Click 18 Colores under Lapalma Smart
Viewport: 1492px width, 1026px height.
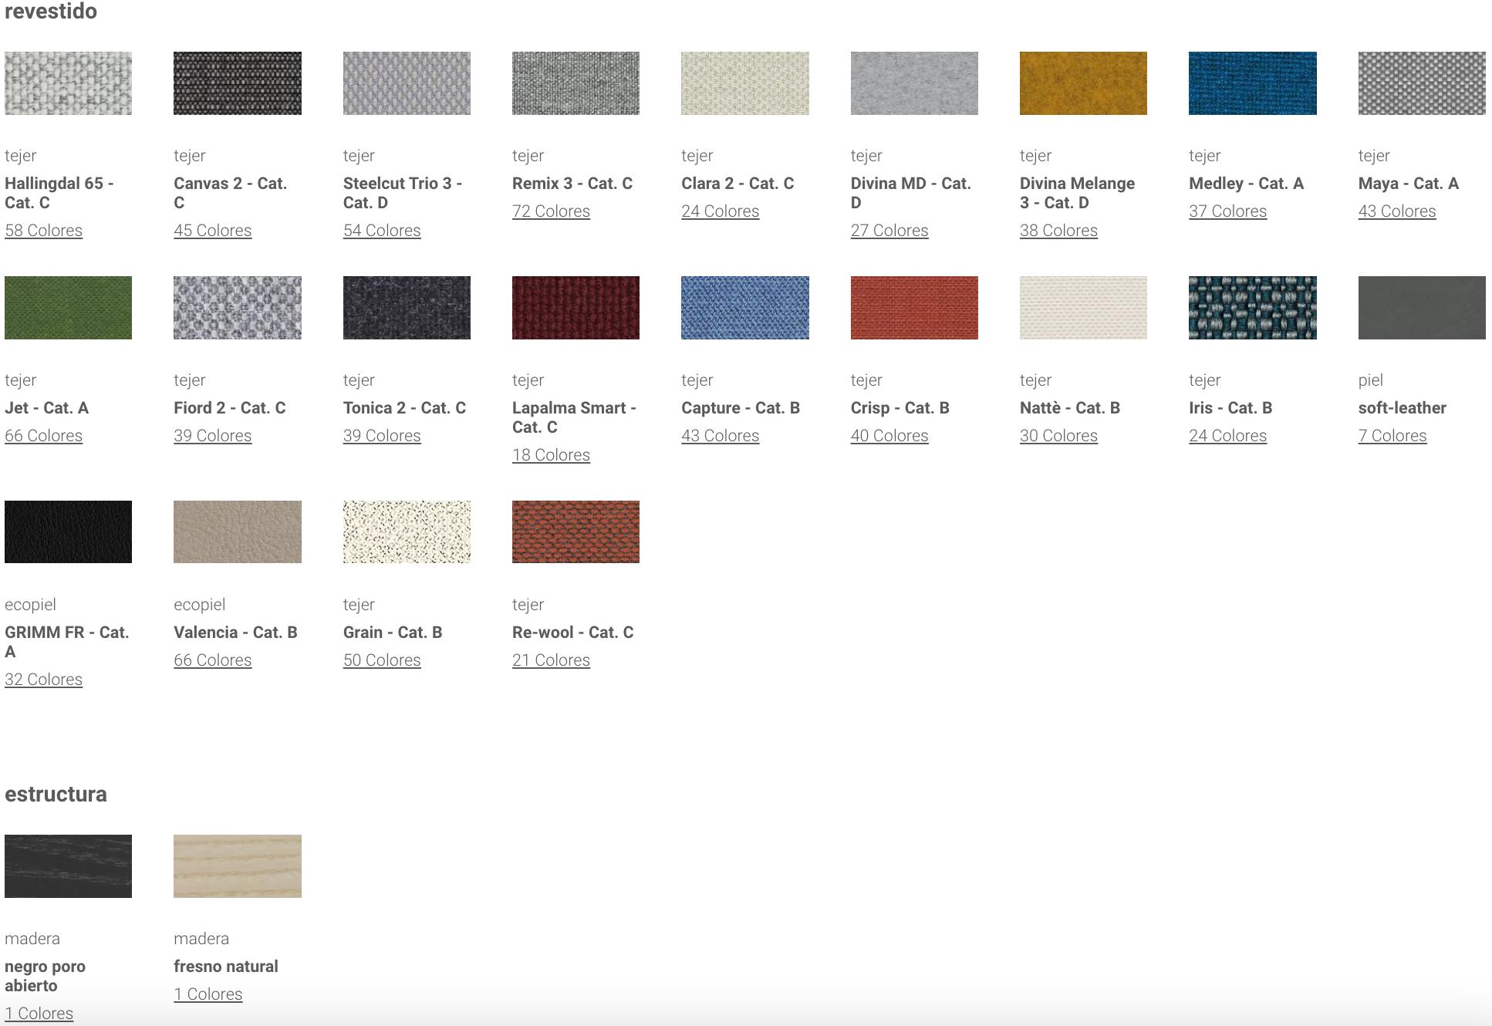551,455
